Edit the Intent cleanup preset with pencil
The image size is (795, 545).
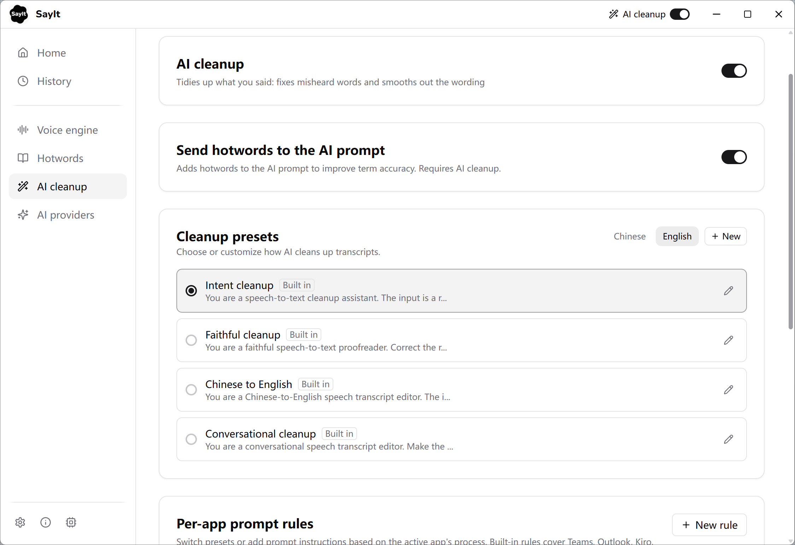(729, 291)
